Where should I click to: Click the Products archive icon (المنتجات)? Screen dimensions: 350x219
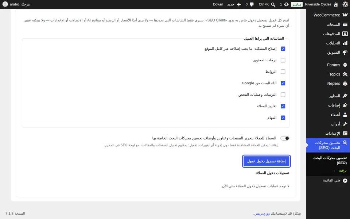tap(345, 24)
